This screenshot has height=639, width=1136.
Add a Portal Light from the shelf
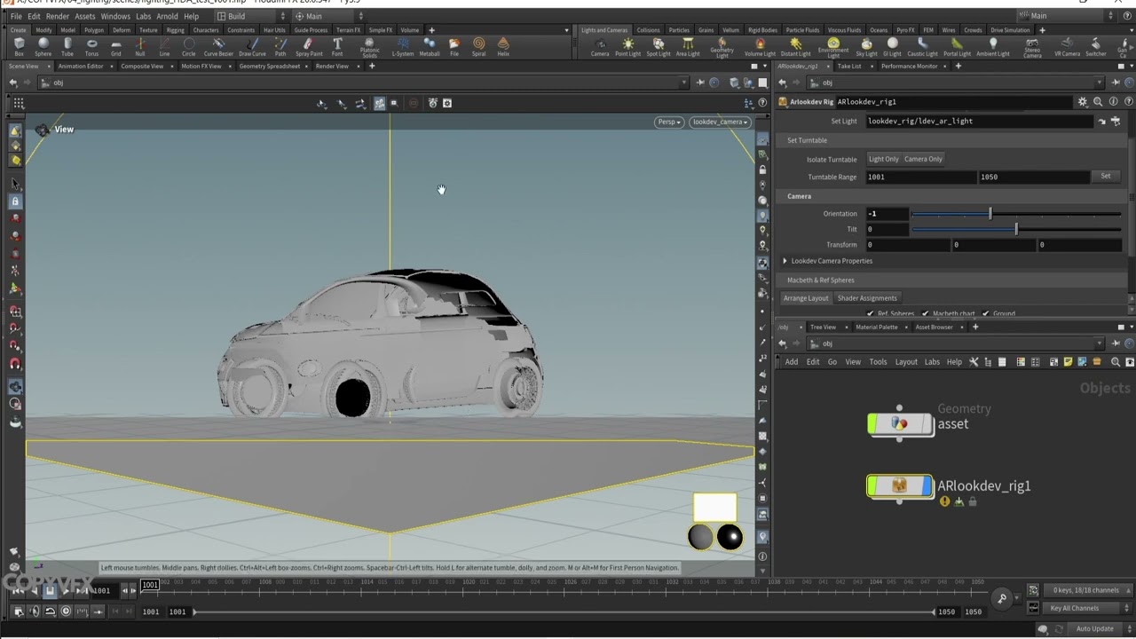[957, 47]
